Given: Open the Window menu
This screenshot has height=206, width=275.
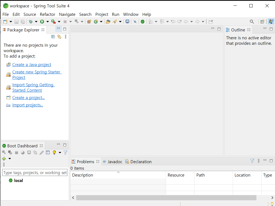Looking at the screenshot, I should [131, 14].
